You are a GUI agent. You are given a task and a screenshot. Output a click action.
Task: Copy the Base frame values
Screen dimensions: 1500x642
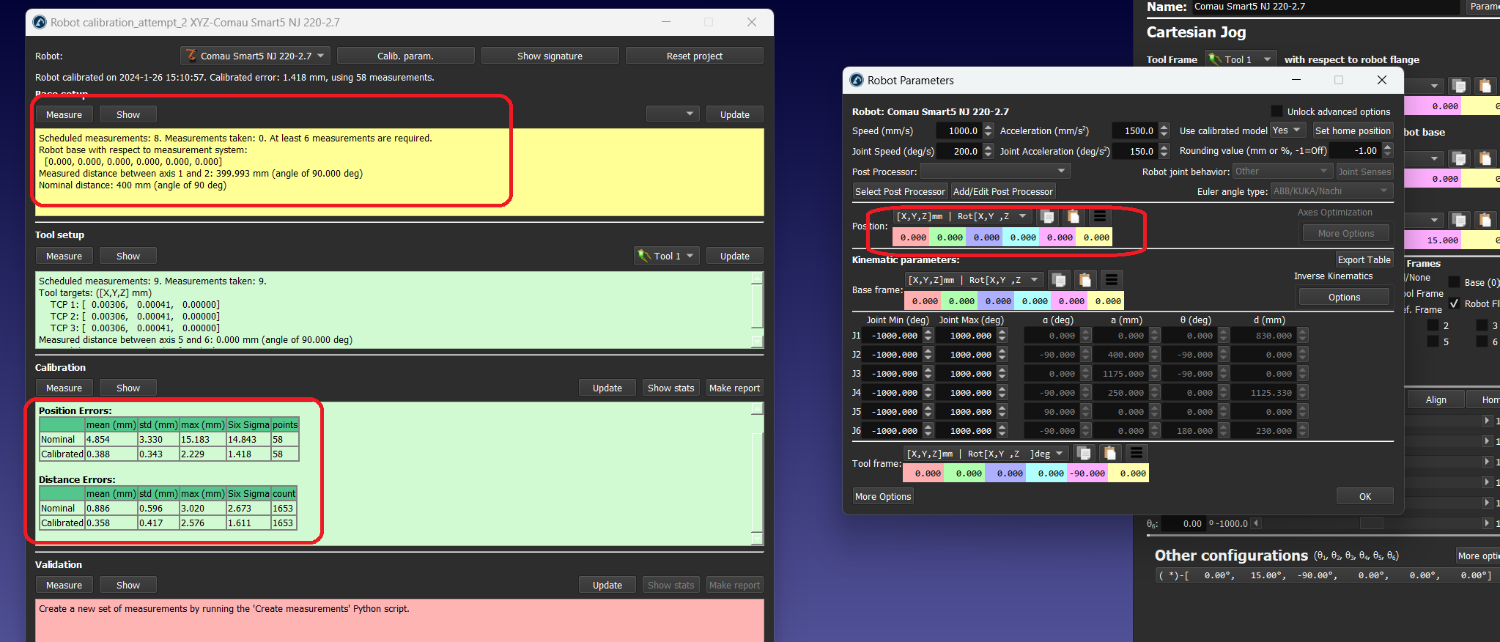point(1059,280)
